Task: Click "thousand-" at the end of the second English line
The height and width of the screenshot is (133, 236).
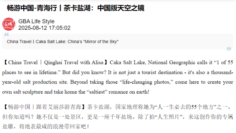Action: tap(221, 72)
